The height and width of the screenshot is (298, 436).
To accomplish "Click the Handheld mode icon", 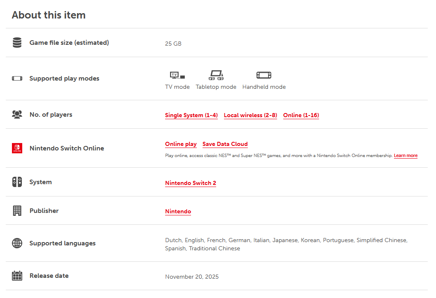I will click(x=264, y=75).
